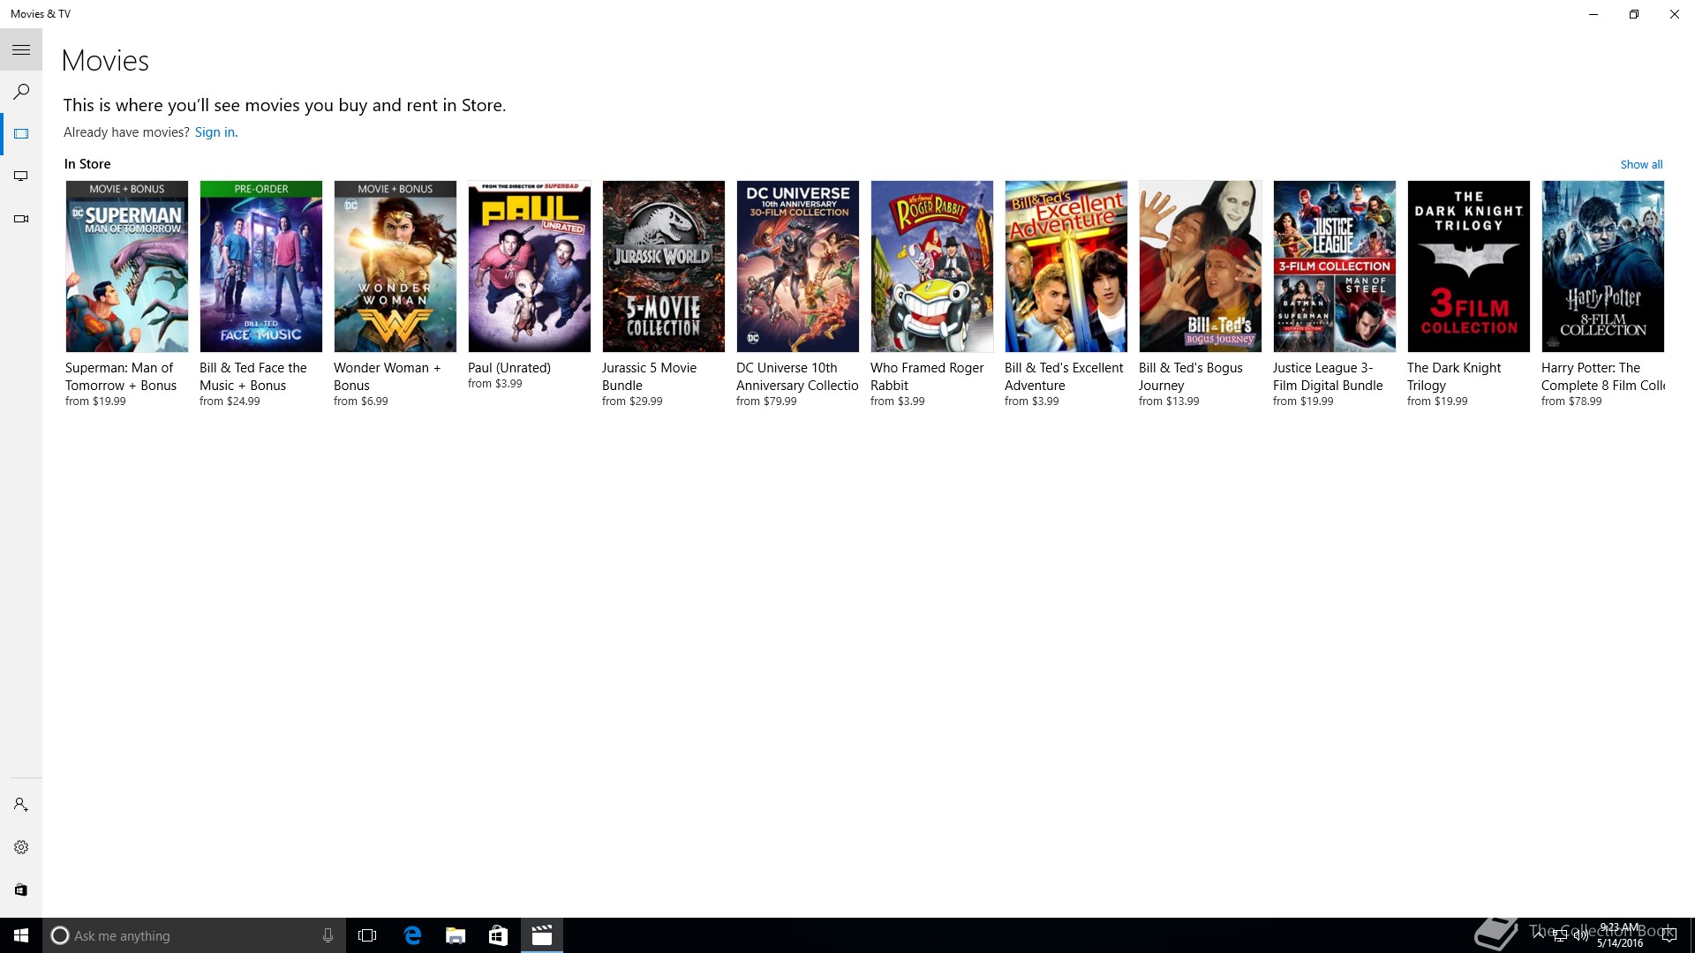This screenshot has width=1695, height=953.
Task: Open the Videos camera icon in sidebar
Action: [x=21, y=219]
